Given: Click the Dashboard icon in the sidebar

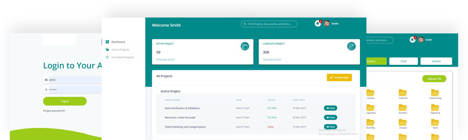Looking at the screenshot, I should click(x=107, y=42).
